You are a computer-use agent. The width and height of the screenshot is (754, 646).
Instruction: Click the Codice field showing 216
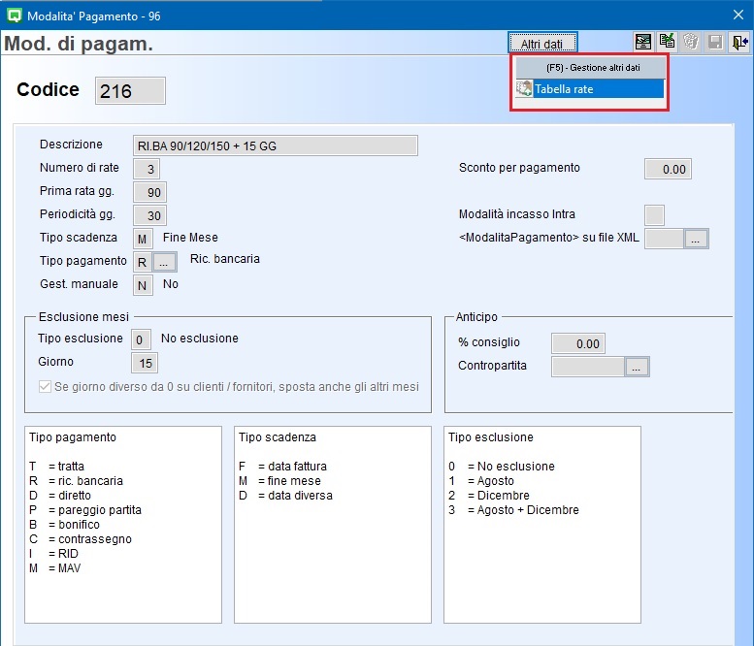tap(130, 91)
